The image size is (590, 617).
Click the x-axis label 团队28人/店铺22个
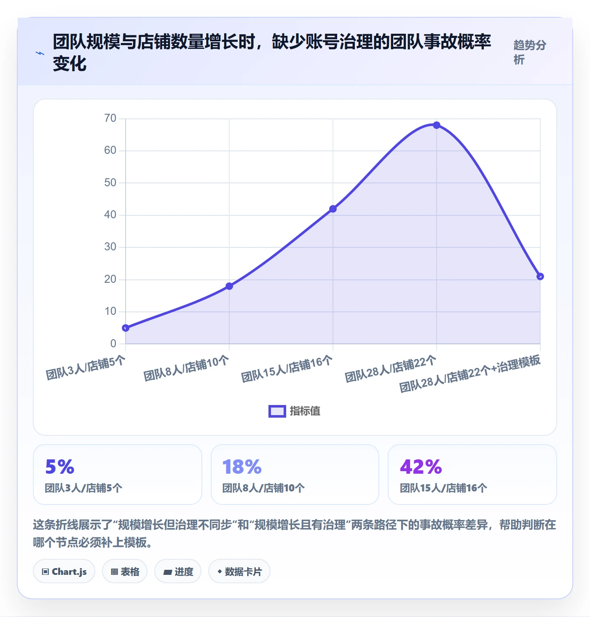click(x=390, y=369)
